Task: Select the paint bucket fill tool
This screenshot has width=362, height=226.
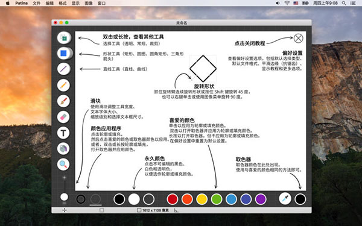Action: 63,148
